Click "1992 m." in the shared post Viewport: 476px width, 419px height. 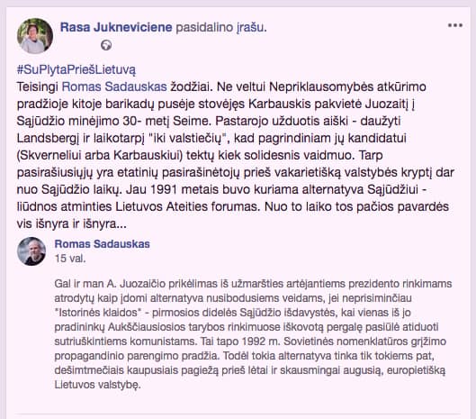[260, 342]
